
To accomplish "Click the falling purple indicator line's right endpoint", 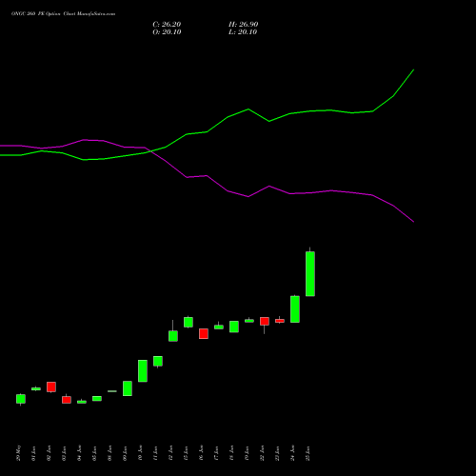I will point(413,222).
